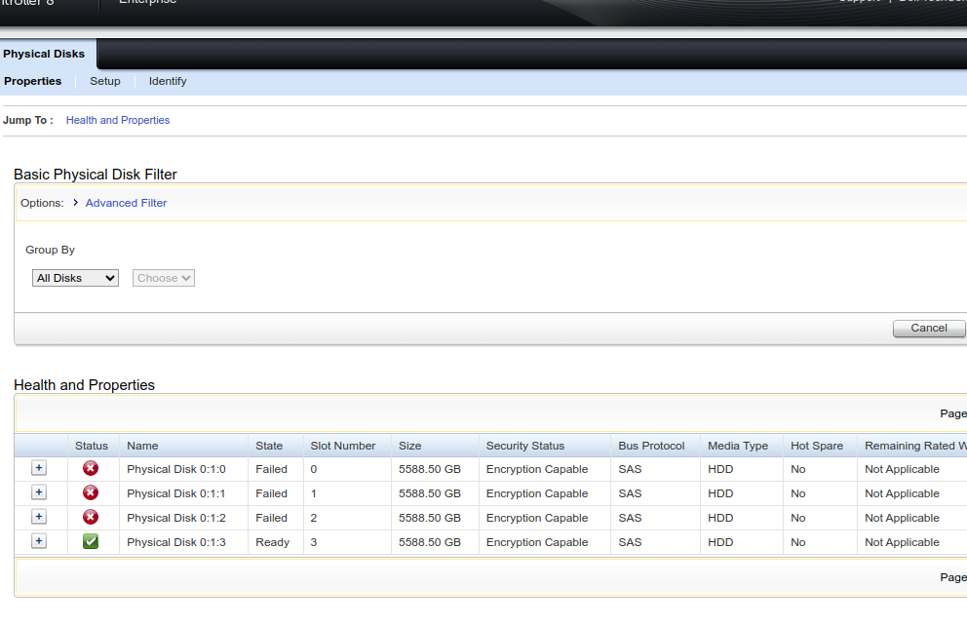
Task: Jump to Health and Properties link
Action: click(x=118, y=120)
